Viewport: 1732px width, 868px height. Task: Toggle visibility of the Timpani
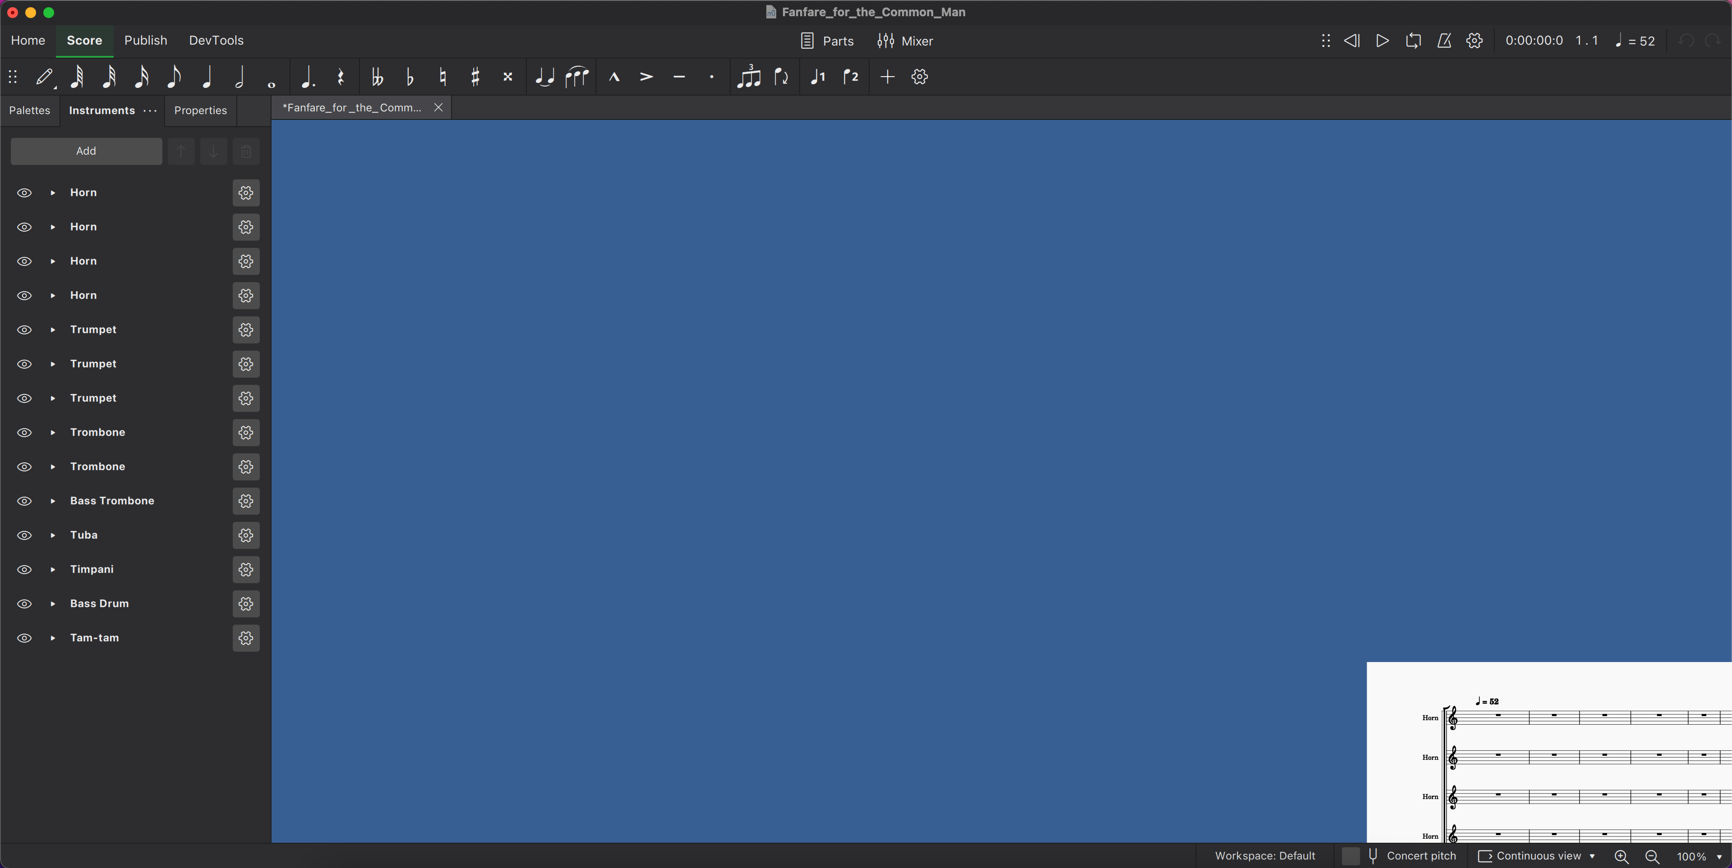(24, 569)
